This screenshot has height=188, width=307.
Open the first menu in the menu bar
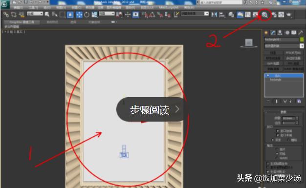pos(18,7)
